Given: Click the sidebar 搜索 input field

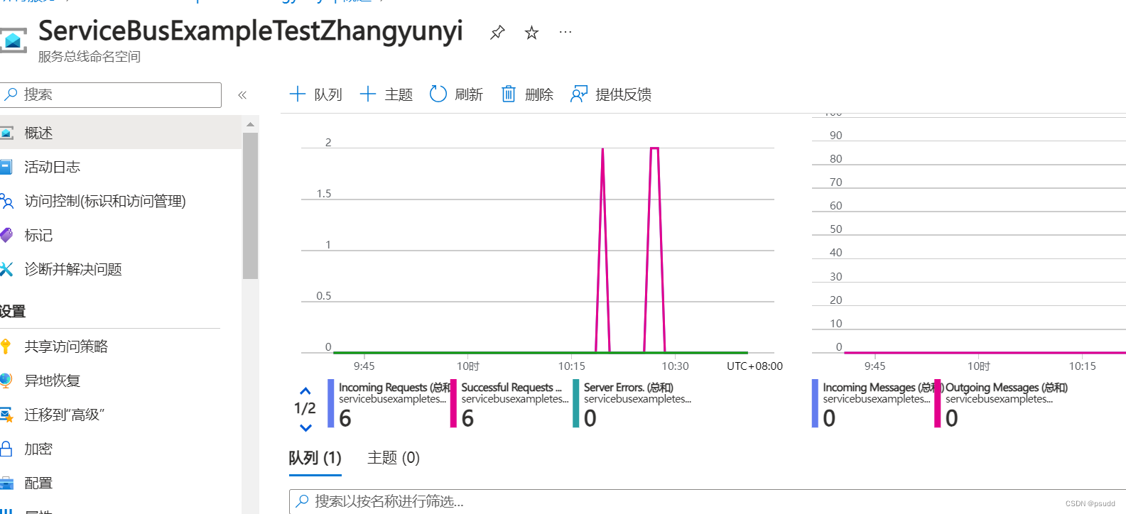Looking at the screenshot, I should tap(111, 95).
